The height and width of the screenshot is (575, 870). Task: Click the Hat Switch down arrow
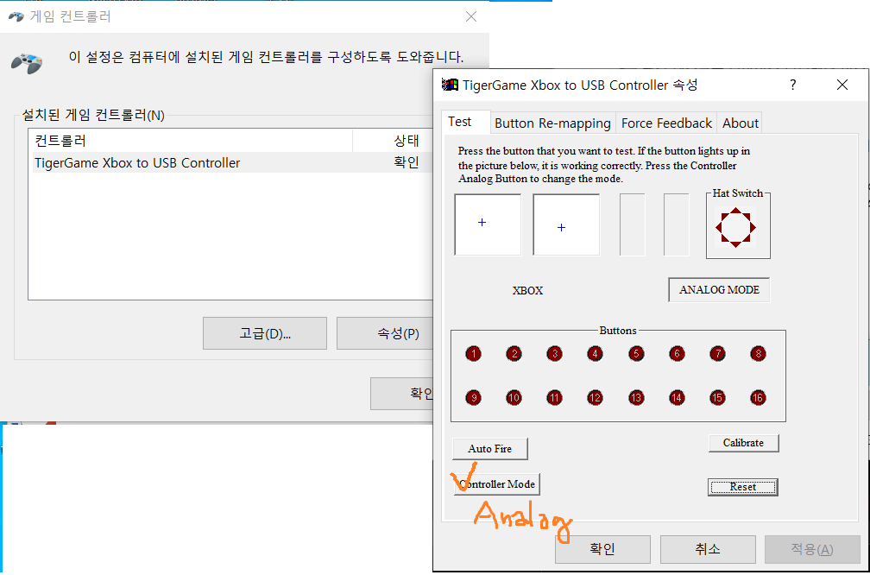point(735,244)
